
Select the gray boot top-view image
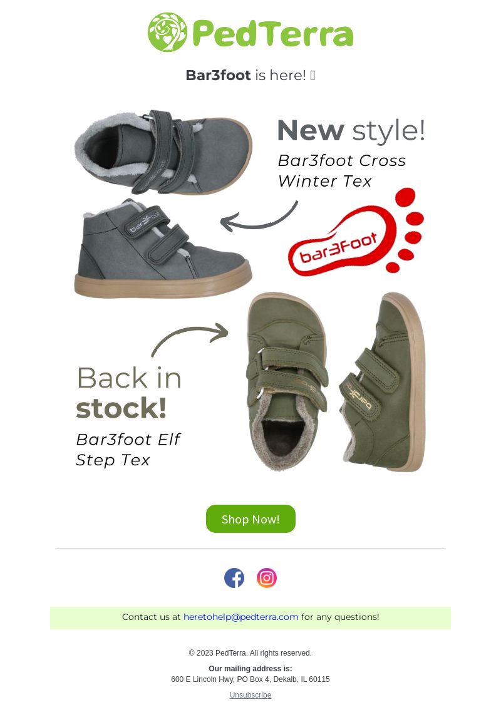[163, 152]
